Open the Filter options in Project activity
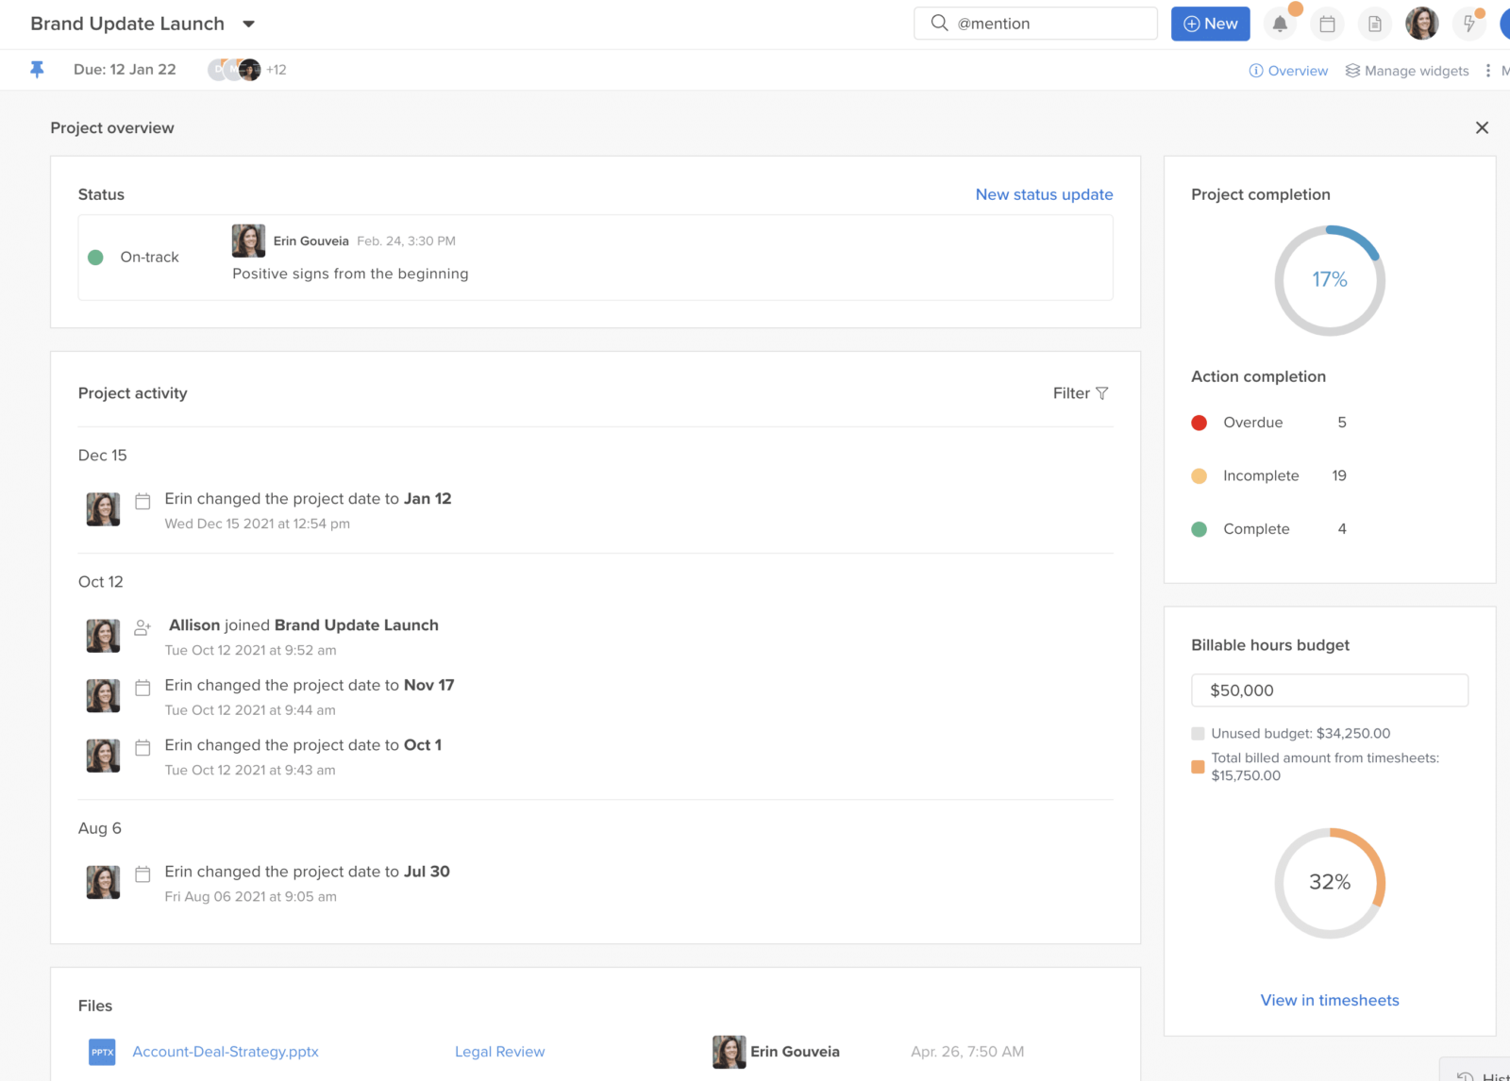This screenshot has width=1510, height=1081. [x=1080, y=393]
